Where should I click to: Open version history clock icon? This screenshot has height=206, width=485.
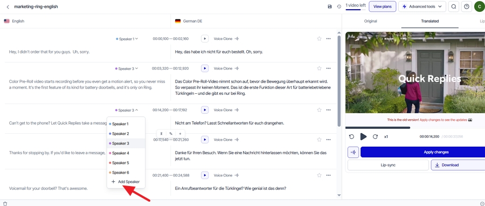(339, 6)
